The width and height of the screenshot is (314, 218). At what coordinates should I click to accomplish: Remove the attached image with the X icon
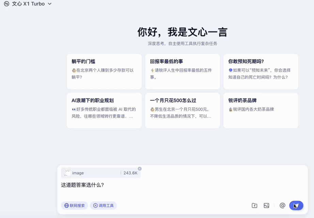(140, 169)
